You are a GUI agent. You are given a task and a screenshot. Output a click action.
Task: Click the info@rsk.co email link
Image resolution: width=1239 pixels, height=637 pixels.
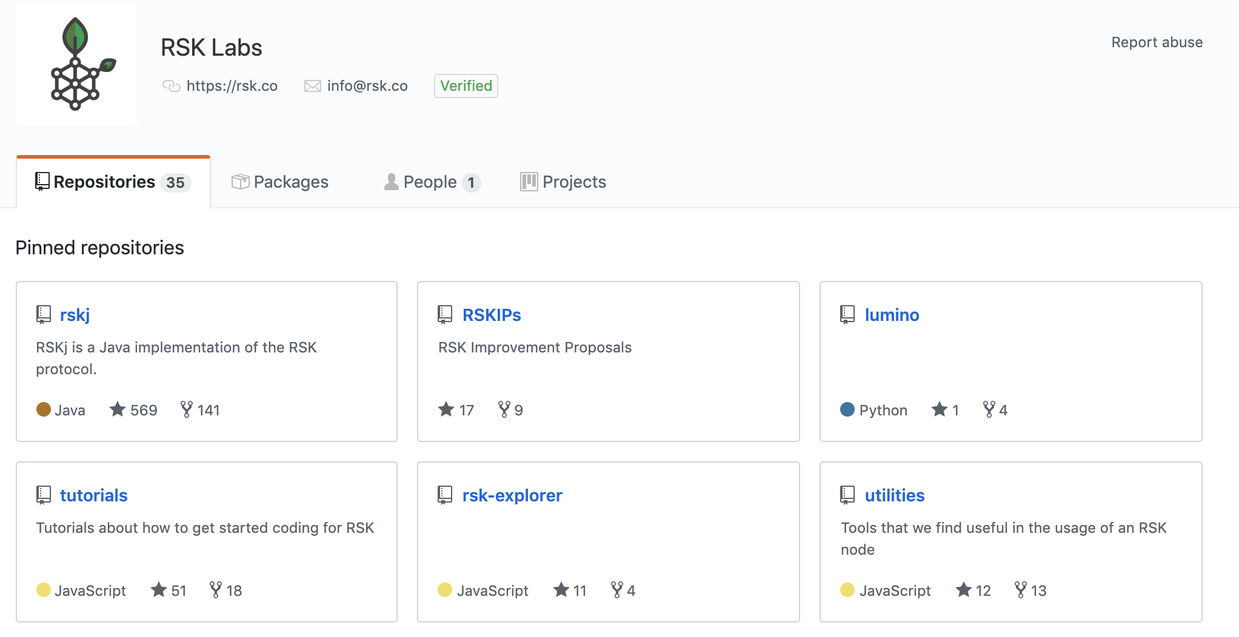367,86
